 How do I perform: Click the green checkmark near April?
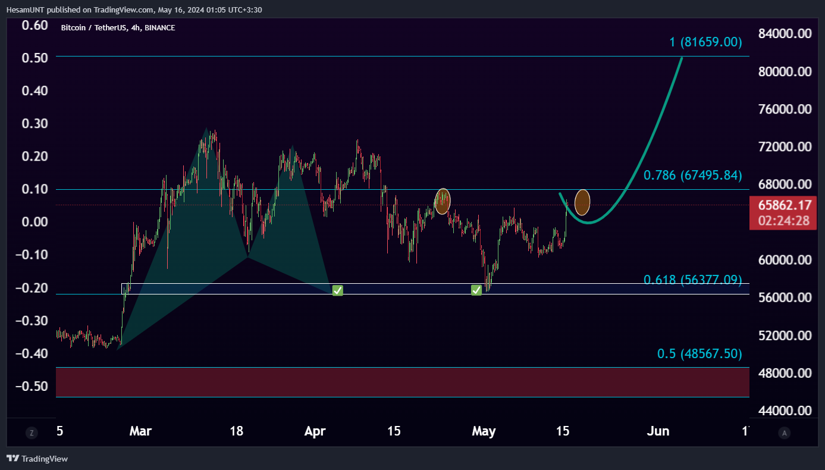(337, 290)
